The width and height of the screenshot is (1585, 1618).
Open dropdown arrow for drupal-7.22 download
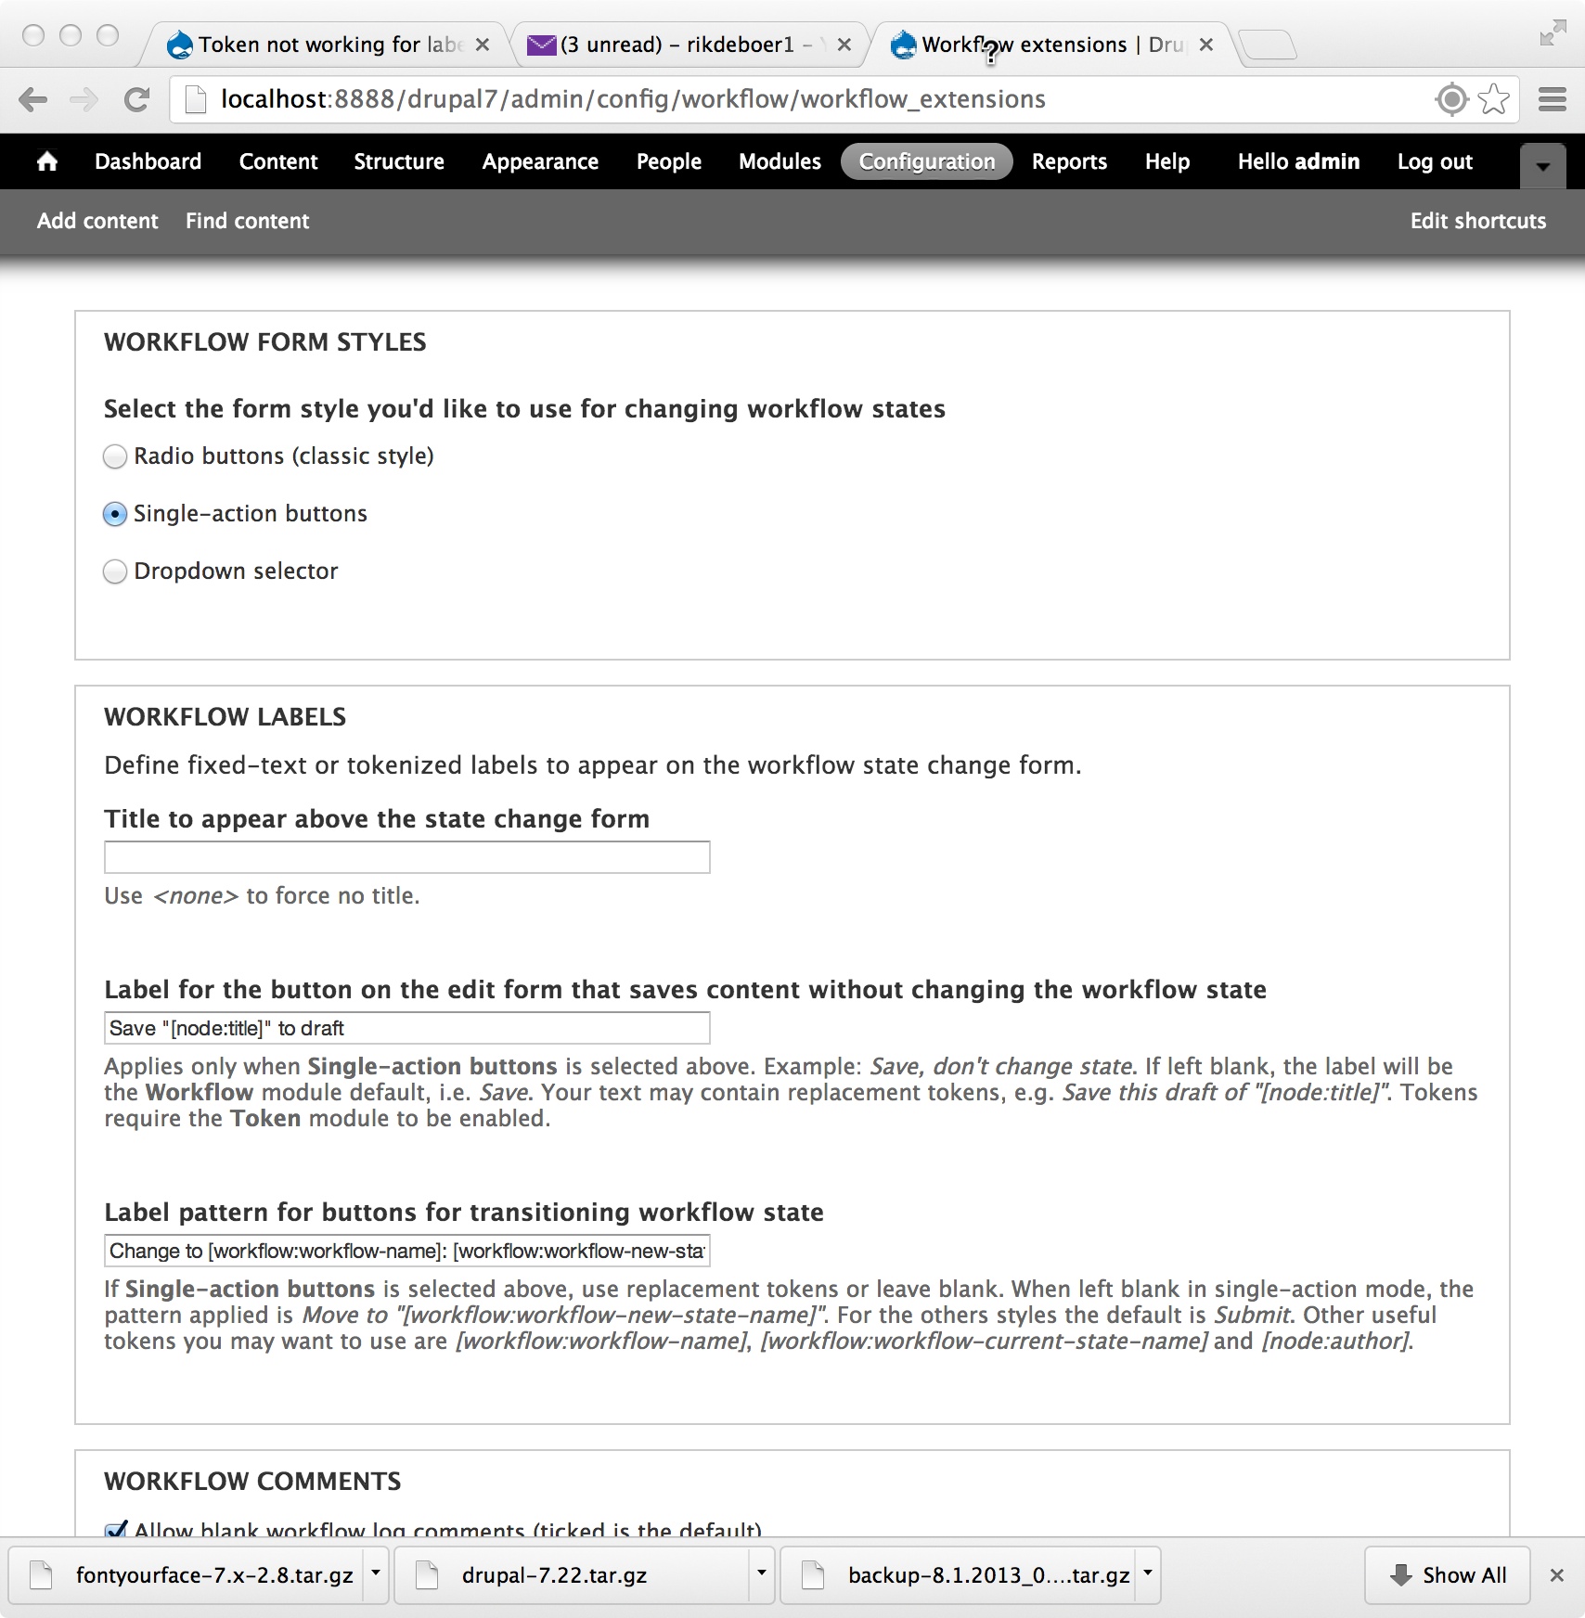(x=762, y=1573)
